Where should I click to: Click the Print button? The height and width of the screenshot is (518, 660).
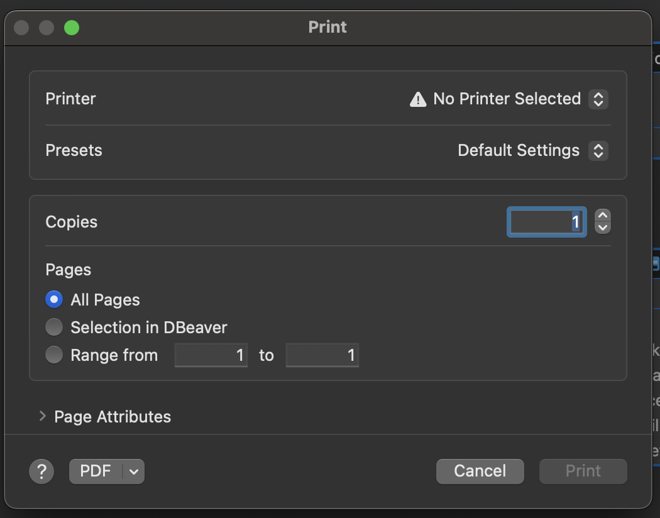click(583, 471)
